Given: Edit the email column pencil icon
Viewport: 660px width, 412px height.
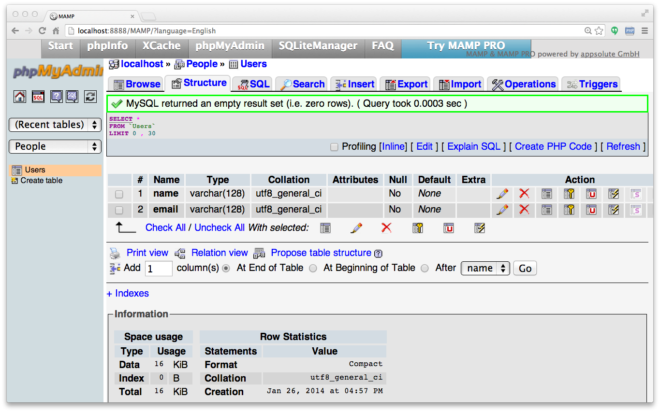Looking at the screenshot, I should (x=502, y=210).
